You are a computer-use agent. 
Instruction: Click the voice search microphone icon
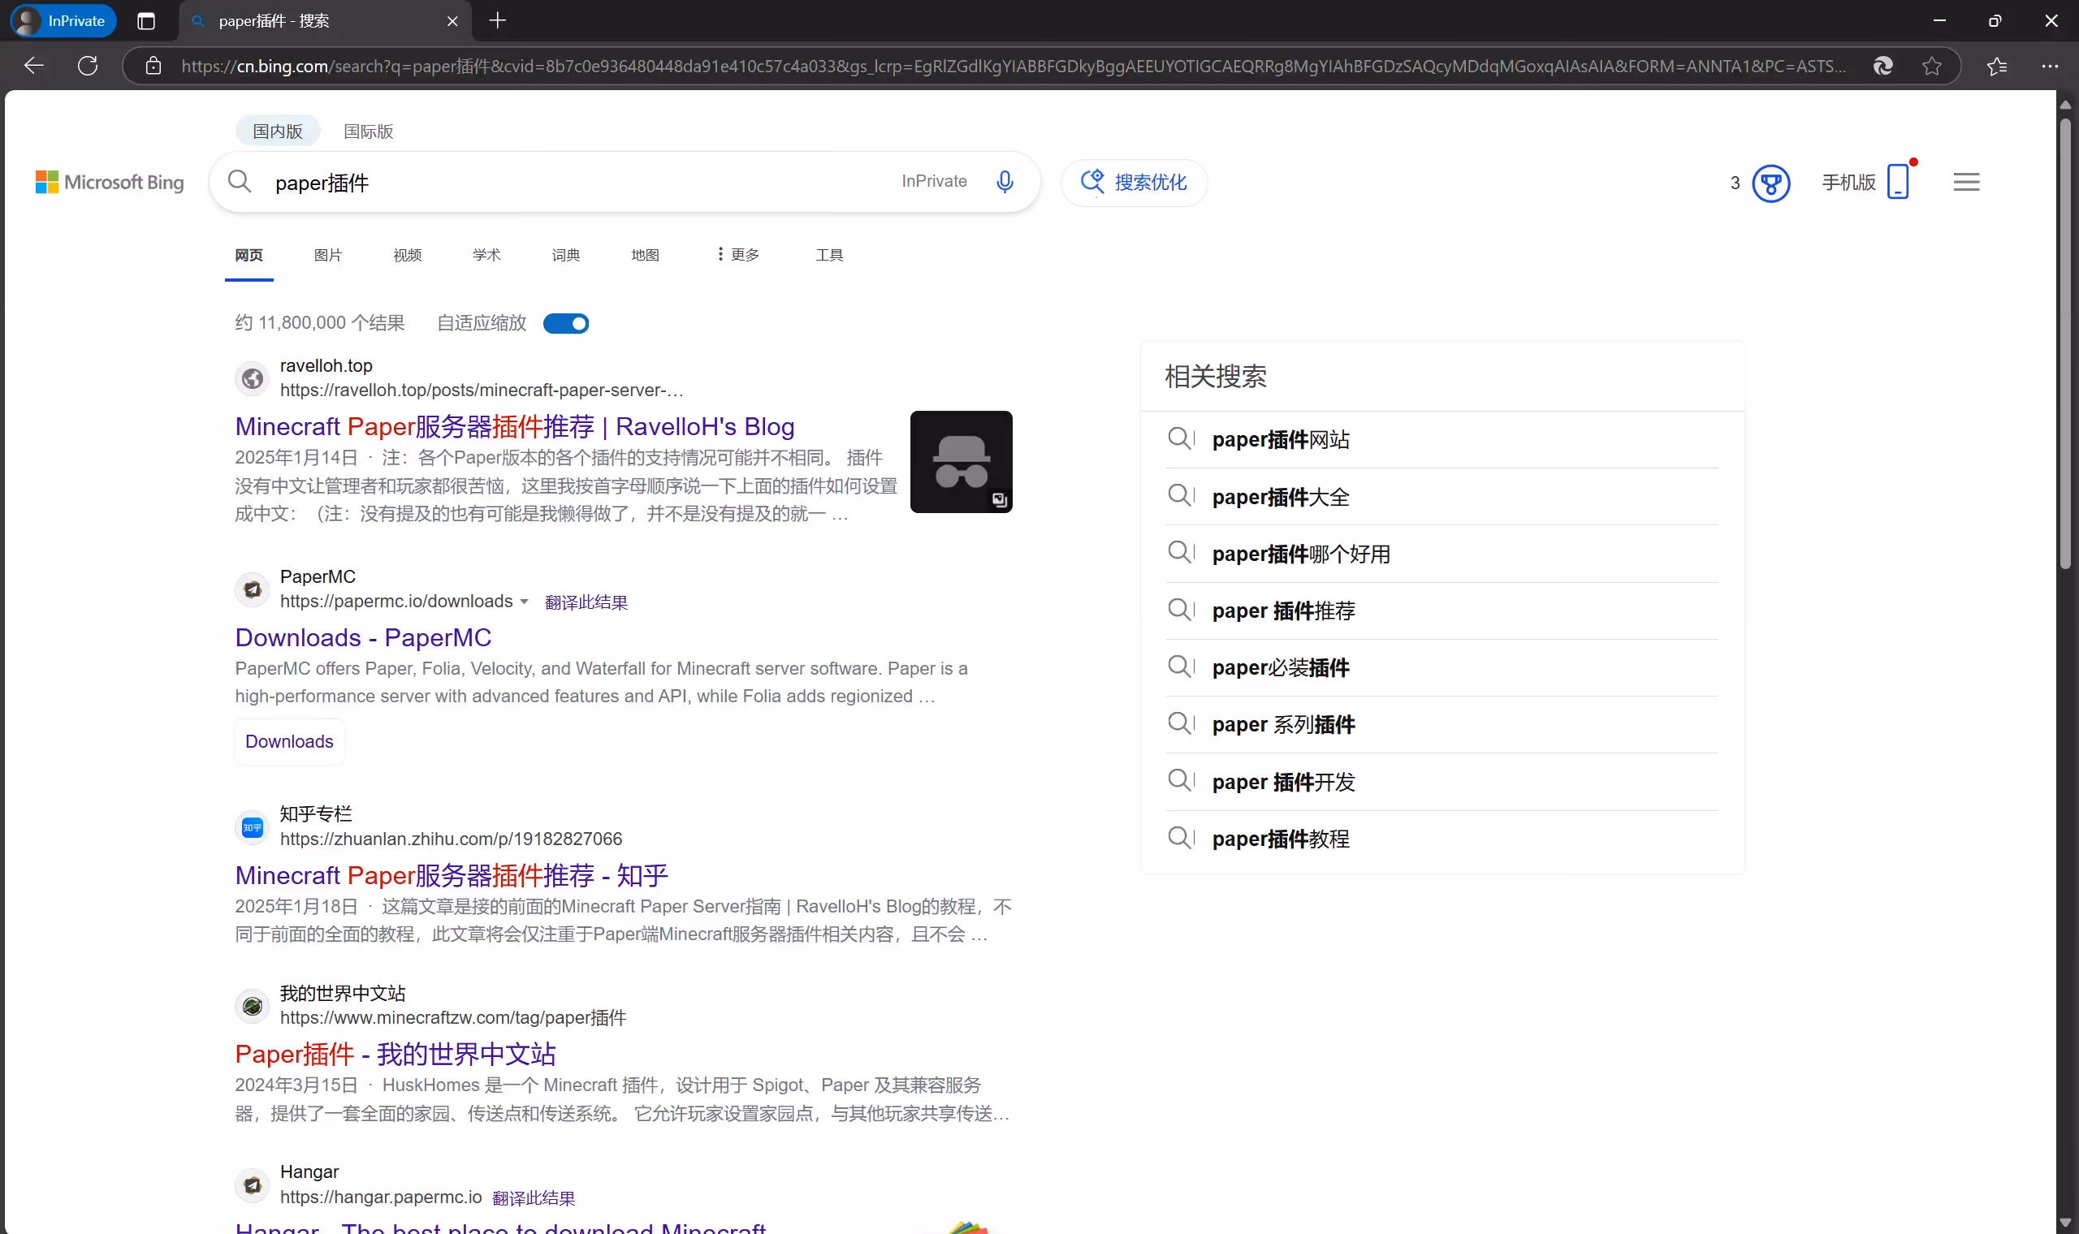(x=1005, y=181)
